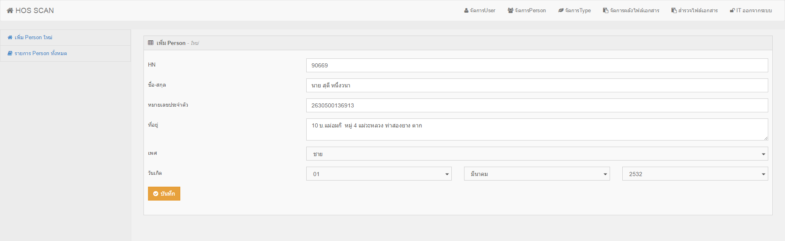785x241 pixels.
Task: Click the unlock icon beside IT ออกจากระบบ
Action: (x=732, y=11)
